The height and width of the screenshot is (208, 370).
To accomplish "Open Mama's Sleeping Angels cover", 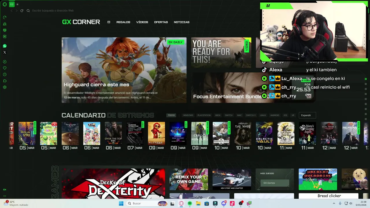I will click(308, 133).
